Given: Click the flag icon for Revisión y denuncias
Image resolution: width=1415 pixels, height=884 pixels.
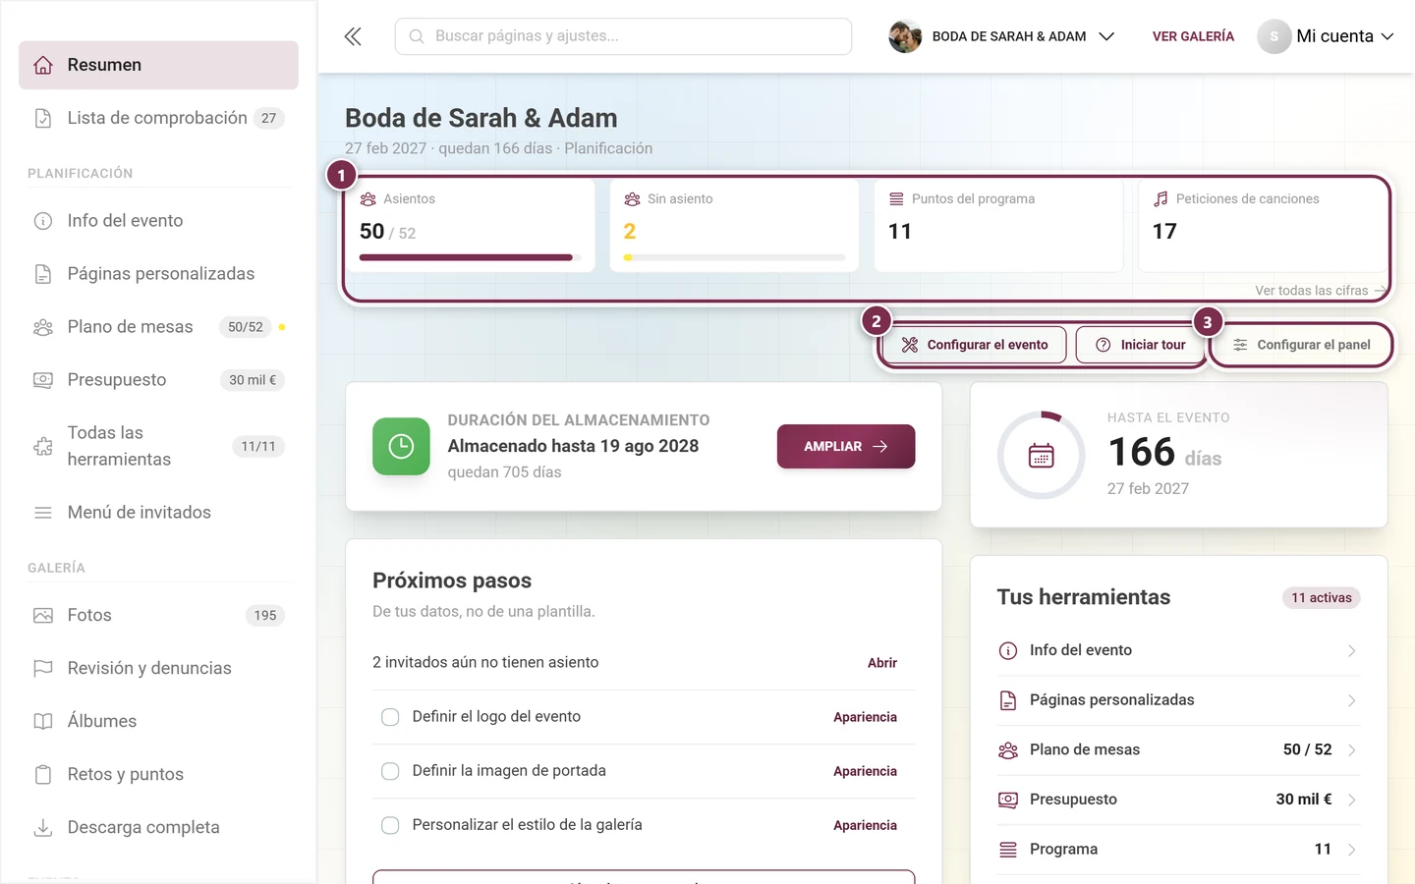Looking at the screenshot, I should tap(43, 669).
